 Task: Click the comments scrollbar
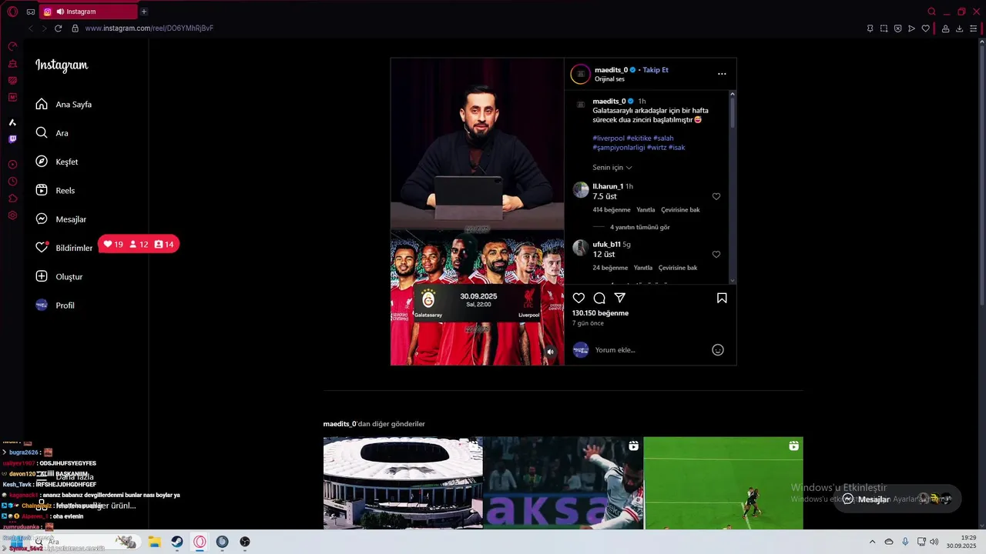(x=733, y=112)
